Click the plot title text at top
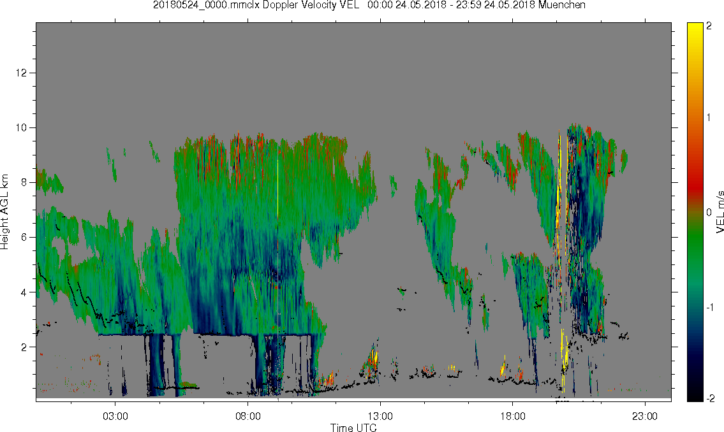Image resolution: width=724 pixels, height=432 pixels. pos(369,5)
